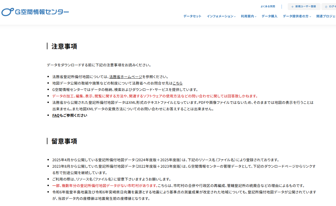The width and height of the screenshot is (336, 206).
Task: Expand the 利用案内 dropdown menu
Action: point(248,16)
